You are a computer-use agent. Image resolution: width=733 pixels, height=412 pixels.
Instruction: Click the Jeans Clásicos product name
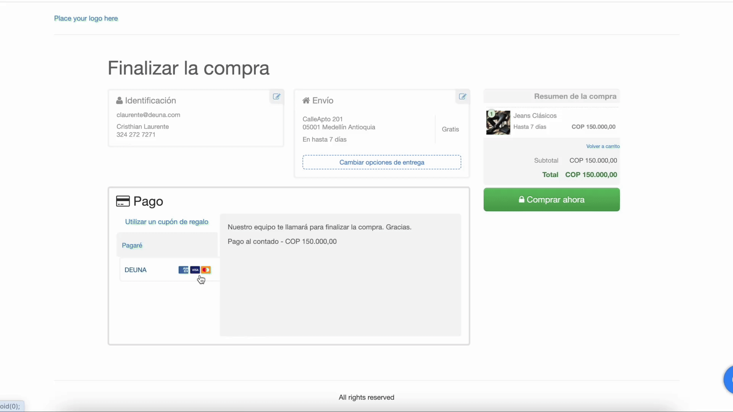coord(534,116)
